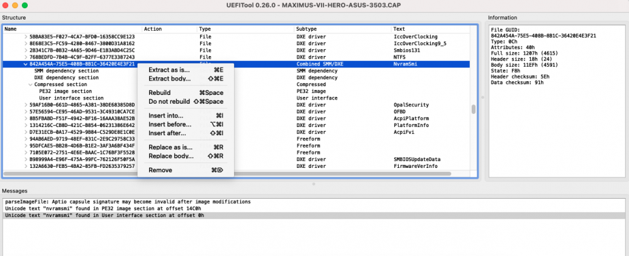
Task: Expand the 95DFCAE5-BB28 Freeform row
Action: click(x=26, y=146)
